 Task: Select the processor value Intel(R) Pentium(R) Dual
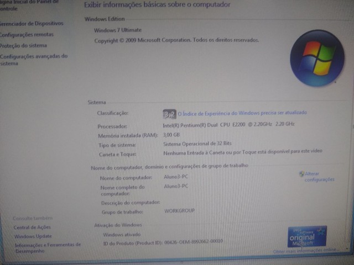coord(228,125)
